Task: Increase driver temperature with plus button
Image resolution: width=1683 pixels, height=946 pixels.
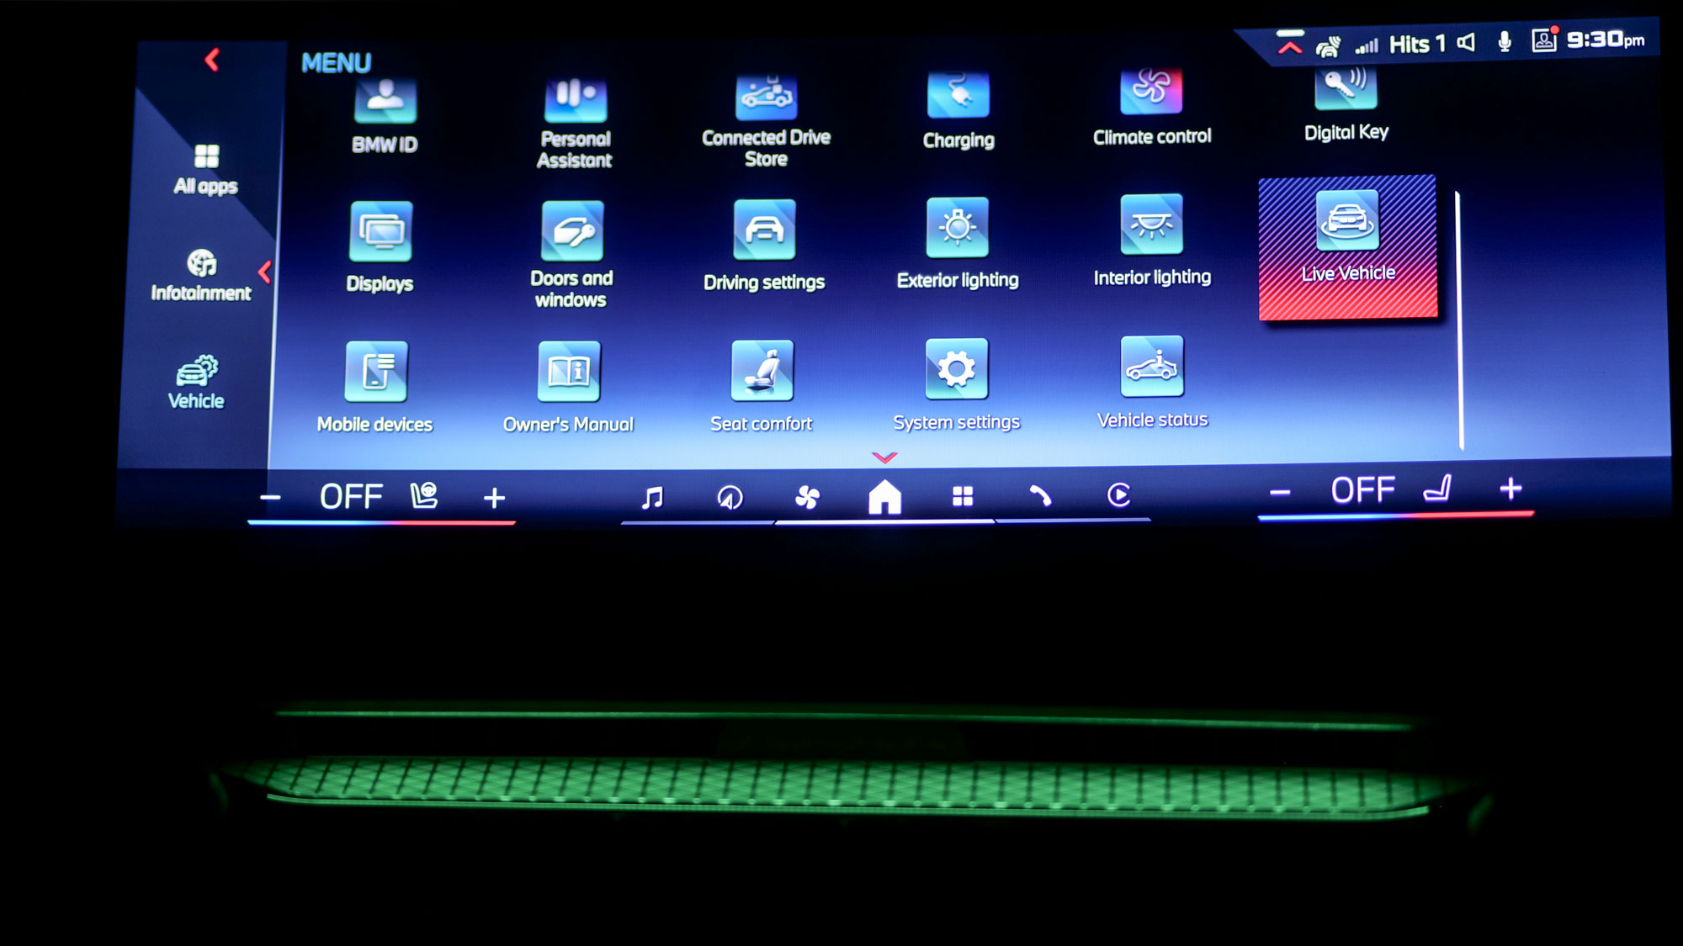Action: tap(494, 498)
